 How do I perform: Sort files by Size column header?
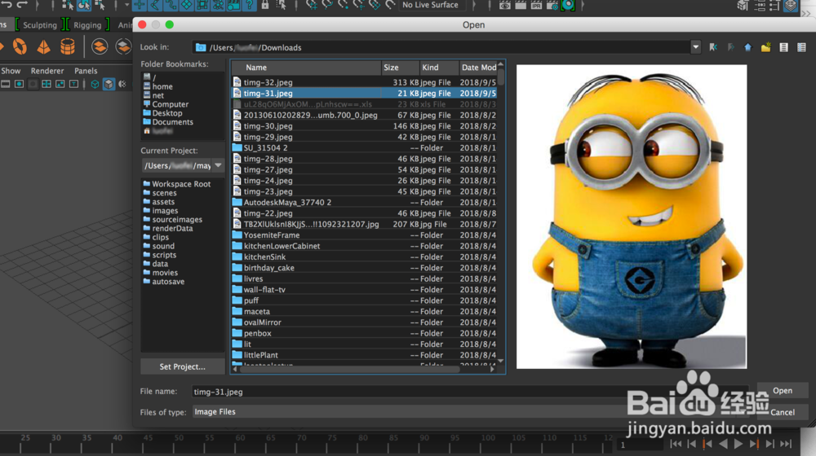tap(400, 68)
